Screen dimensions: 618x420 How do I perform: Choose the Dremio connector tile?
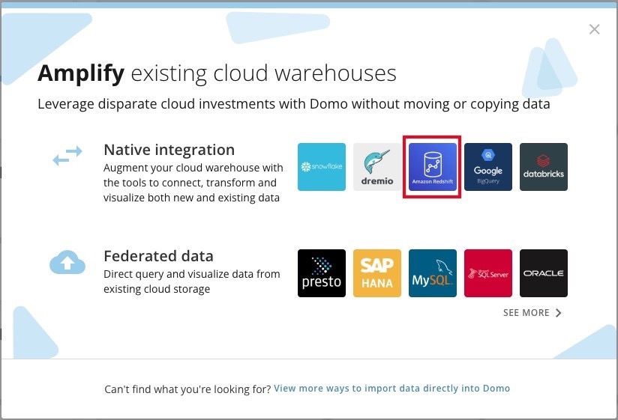pyautogui.click(x=377, y=167)
